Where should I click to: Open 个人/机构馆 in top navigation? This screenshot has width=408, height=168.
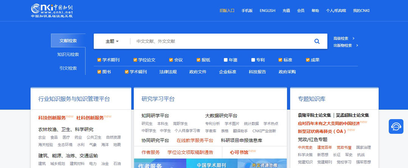tap(336, 11)
